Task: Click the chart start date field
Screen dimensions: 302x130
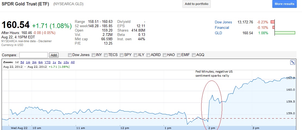Action: [x=13, y=67]
